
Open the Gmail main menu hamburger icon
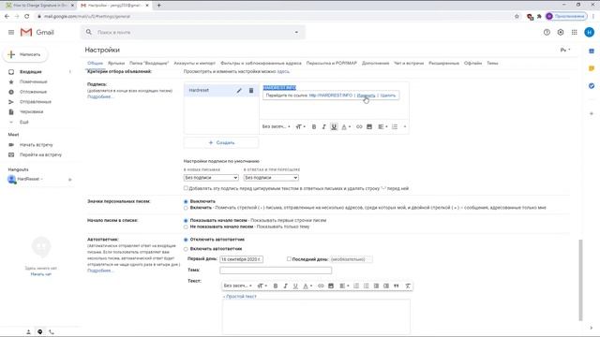[11, 33]
